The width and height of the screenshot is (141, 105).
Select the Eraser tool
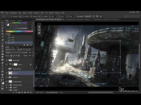pyautogui.click(x=2, y=51)
